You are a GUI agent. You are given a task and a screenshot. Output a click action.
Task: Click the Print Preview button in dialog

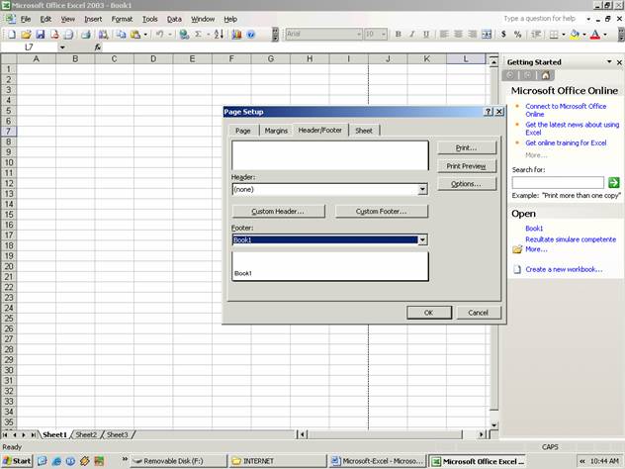467,166
